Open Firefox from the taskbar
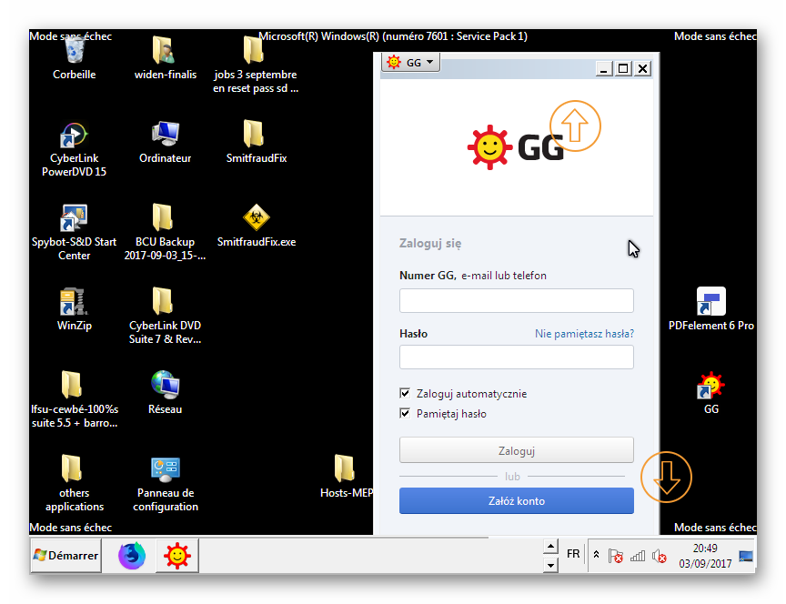The image size is (786, 604). [132, 556]
